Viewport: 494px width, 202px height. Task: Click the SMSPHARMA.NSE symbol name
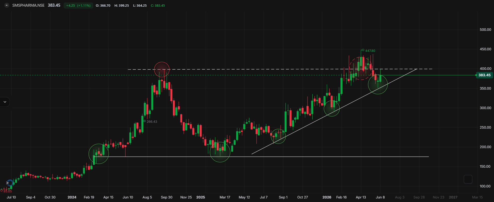pos(28,5)
